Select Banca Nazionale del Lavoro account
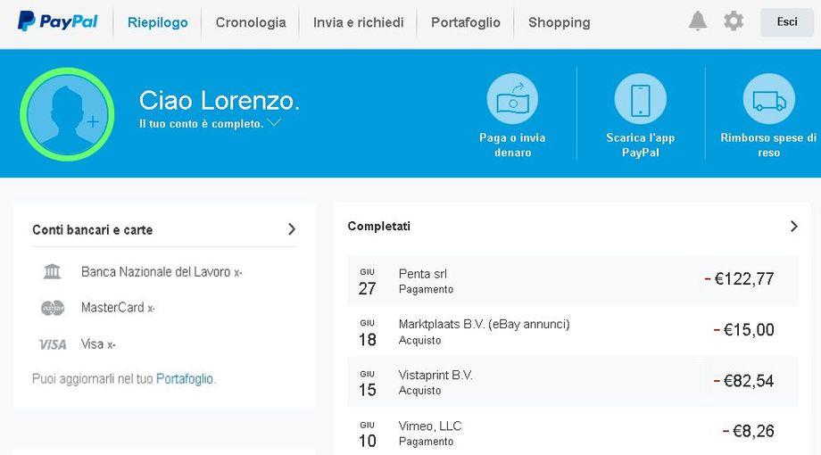821x455 pixels. (162, 272)
